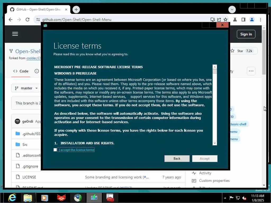The width and height of the screenshot is (271, 203).
Task: Open the .gitignore file
Action: coord(30,167)
